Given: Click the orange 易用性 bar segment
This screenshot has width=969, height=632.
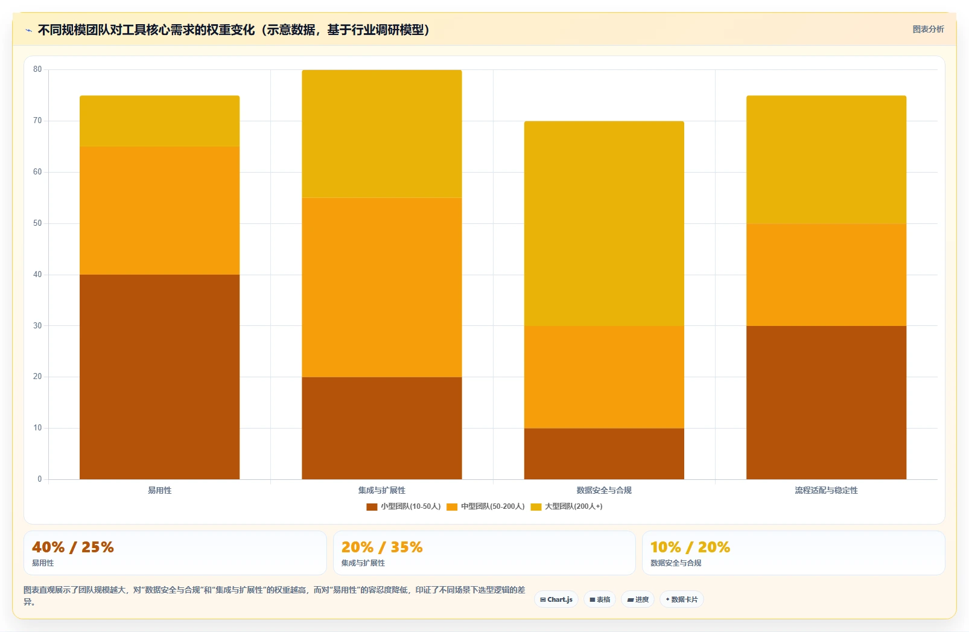Looking at the screenshot, I should (x=159, y=211).
